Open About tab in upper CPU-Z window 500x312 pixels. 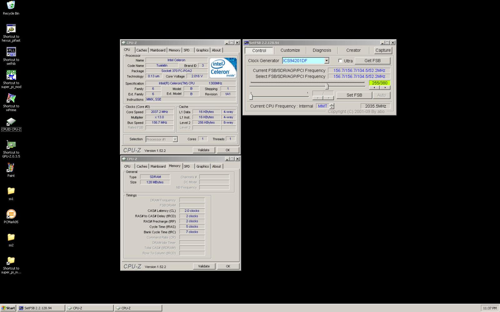pos(216,50)
